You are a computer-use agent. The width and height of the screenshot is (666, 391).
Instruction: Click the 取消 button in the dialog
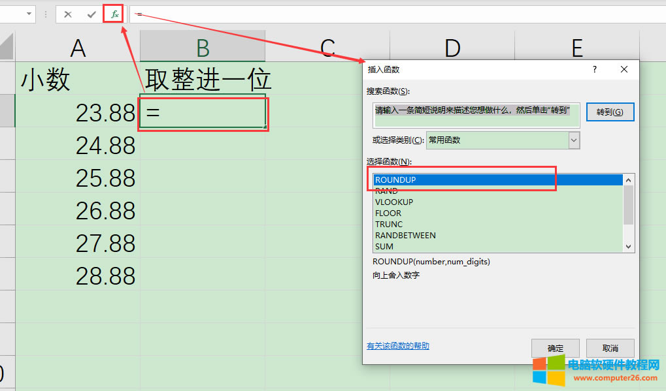click(x=610, y=348)
